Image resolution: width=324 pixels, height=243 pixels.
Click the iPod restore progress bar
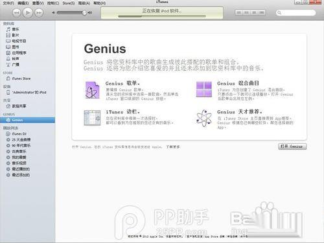162,16
